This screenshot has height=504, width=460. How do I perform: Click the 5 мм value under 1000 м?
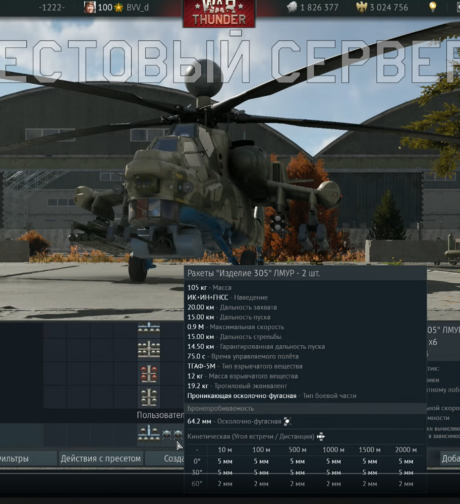[333, 462]
